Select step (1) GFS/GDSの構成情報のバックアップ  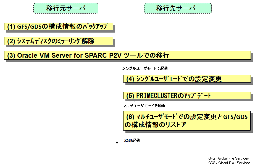click(59, 26)
